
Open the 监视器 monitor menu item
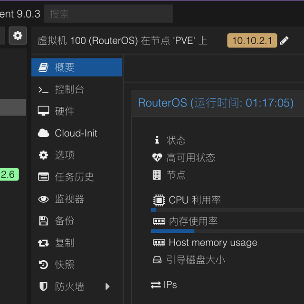pos(76,199)
